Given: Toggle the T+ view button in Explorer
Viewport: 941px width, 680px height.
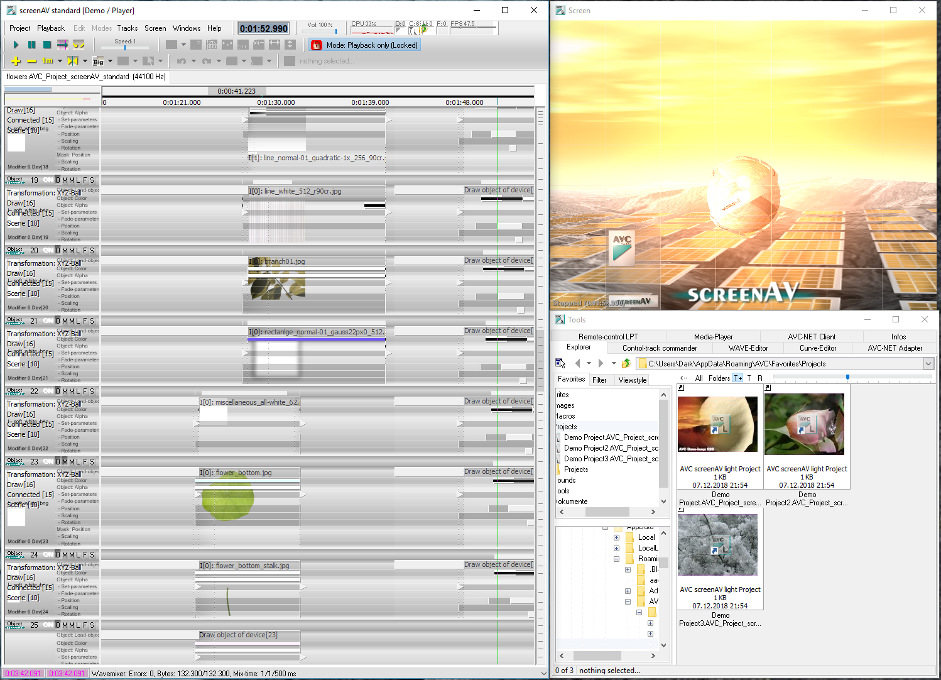Looking at the screenshot, I should click(738, 378).
